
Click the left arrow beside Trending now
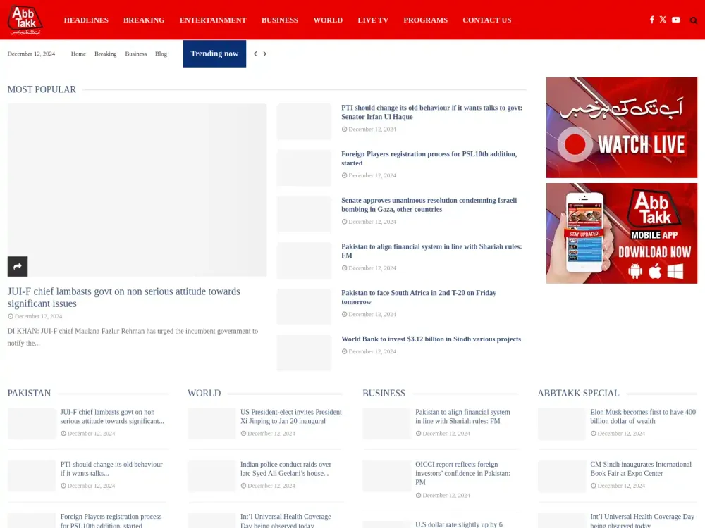(255, 54)
